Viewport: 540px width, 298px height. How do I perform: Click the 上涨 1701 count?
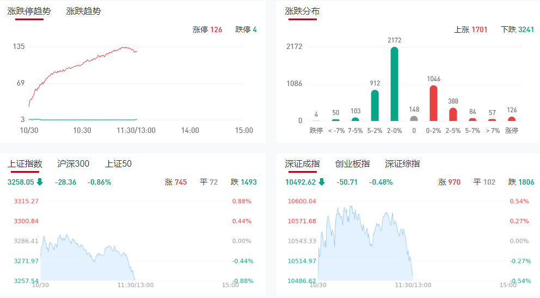471,29
